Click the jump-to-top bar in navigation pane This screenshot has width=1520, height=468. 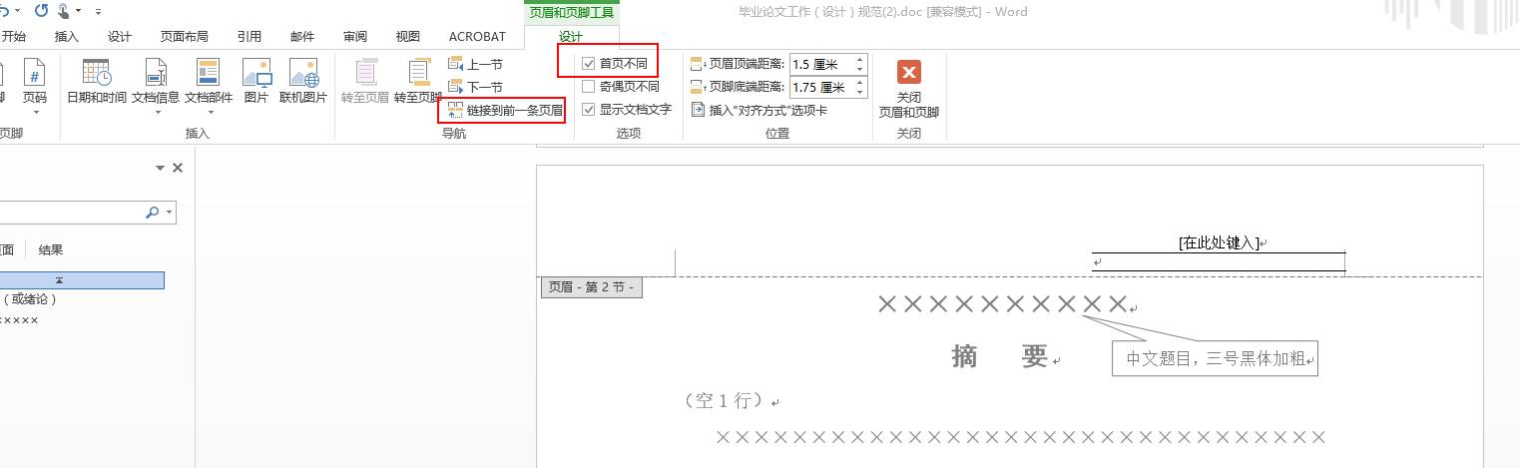[82, 280]
